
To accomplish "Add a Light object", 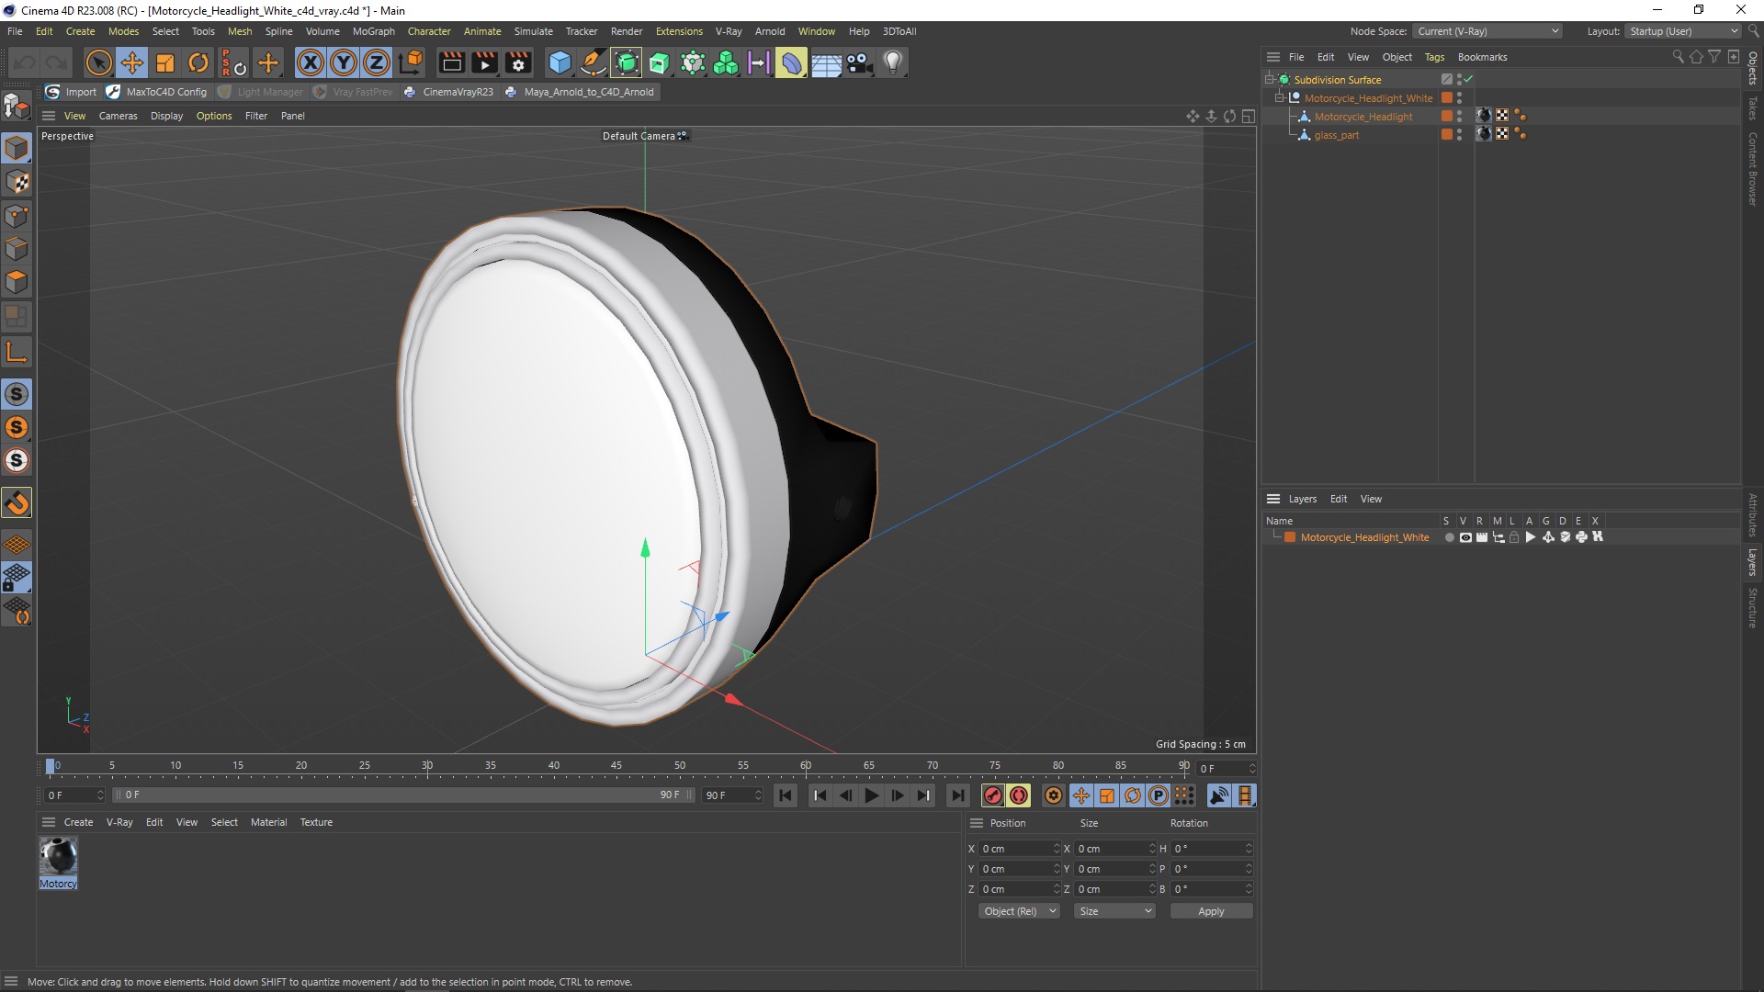I will click(x=893, y=62).
